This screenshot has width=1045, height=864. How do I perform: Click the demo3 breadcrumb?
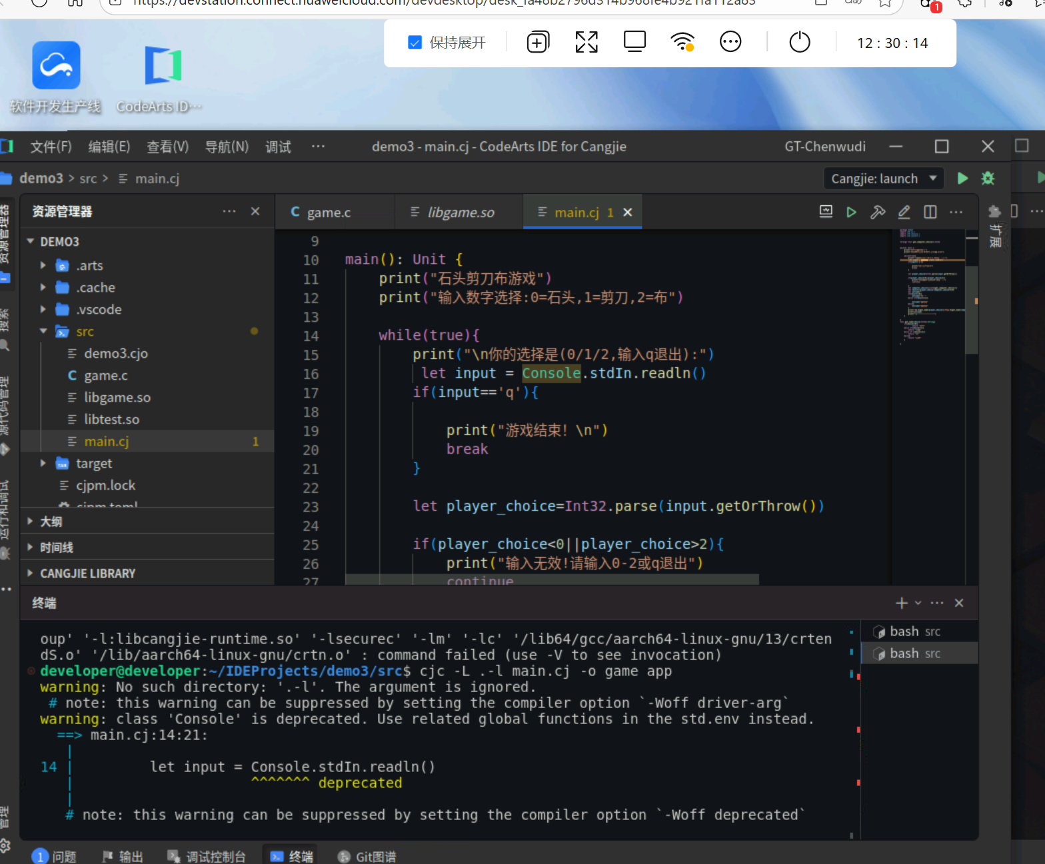click(41, 179)
